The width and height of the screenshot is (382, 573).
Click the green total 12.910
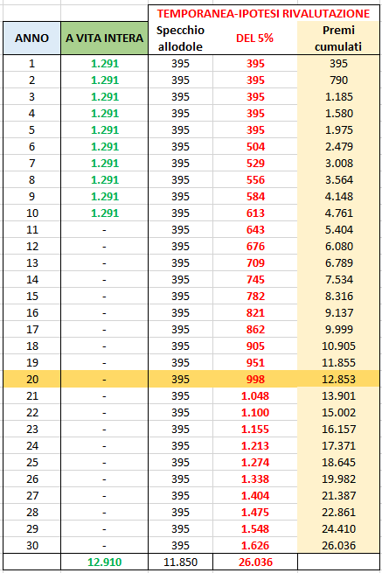coord(104,562)
